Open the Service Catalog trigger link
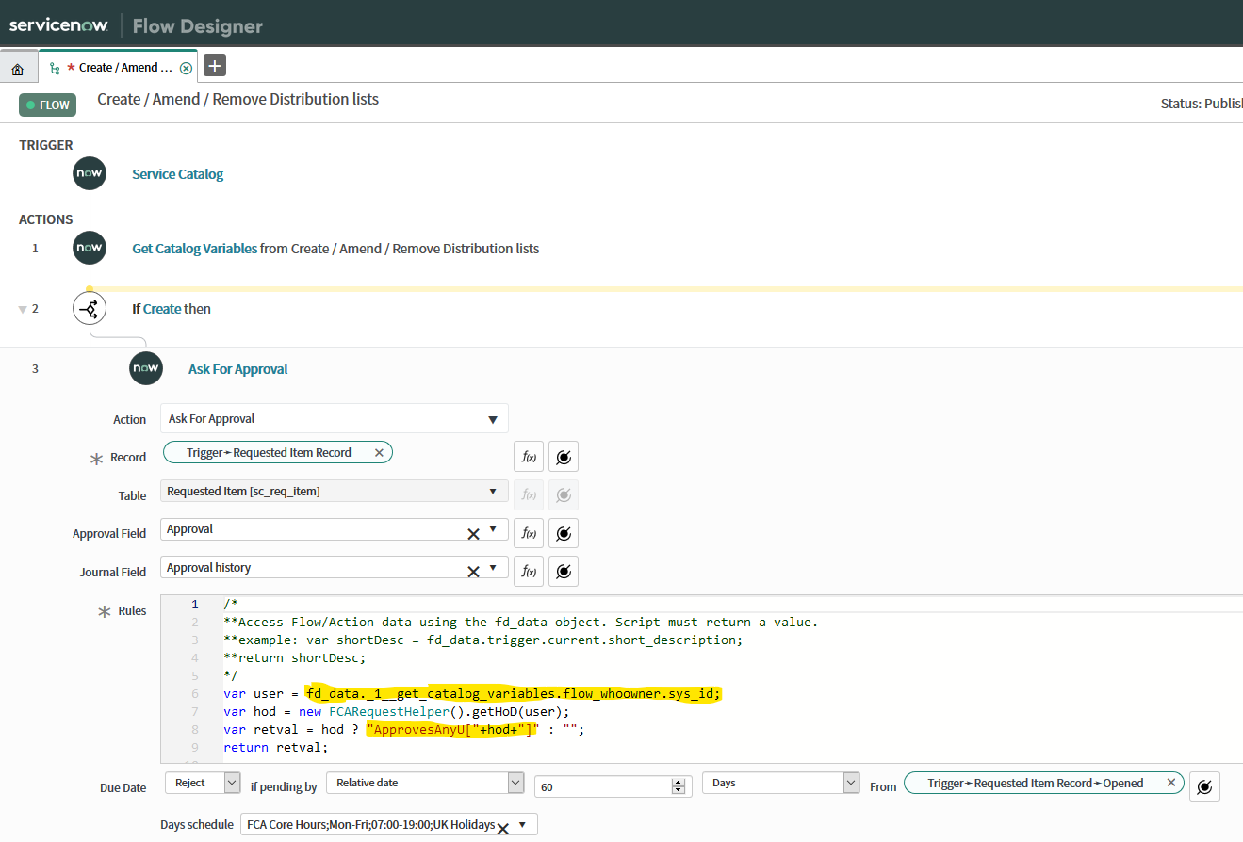The width and height of the screenshot is (1243, 842). pyautogui.click(x=177, y=174)
